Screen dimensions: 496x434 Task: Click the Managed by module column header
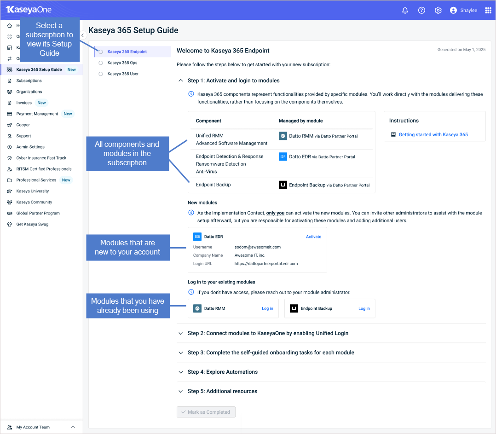300,121
